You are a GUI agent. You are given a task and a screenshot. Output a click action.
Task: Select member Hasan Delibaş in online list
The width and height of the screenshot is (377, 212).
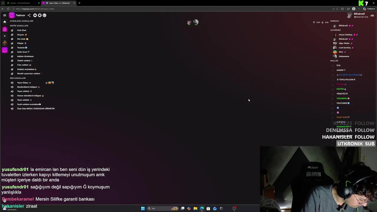345,35
